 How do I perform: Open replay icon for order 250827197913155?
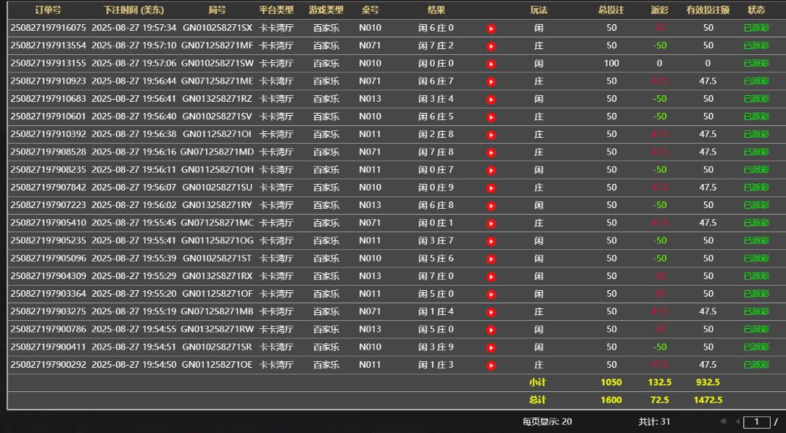(491, 64)
